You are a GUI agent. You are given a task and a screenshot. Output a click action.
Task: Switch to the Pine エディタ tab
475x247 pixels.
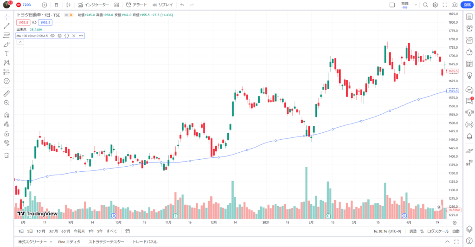pos(70,242)
